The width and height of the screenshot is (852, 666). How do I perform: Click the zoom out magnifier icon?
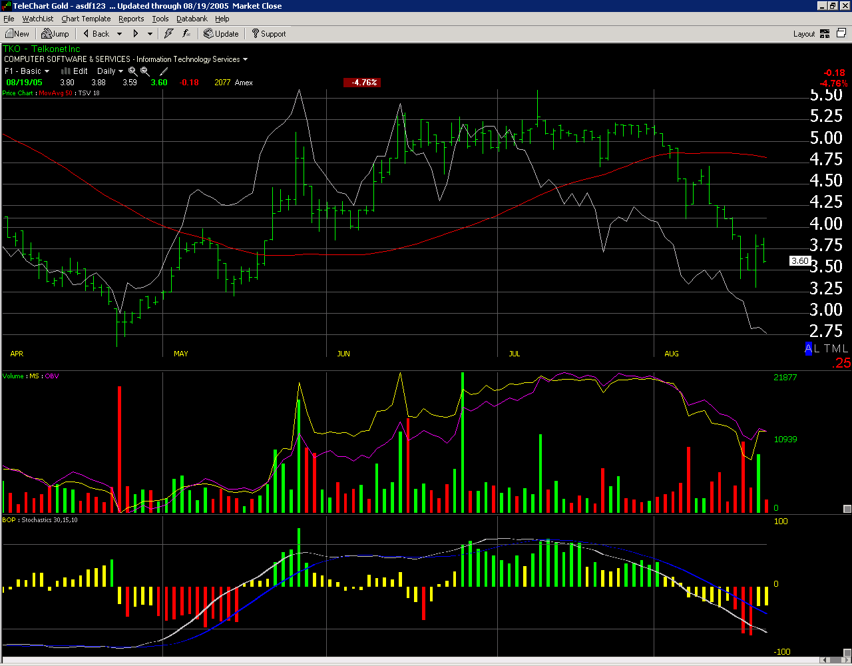[144, 71]
